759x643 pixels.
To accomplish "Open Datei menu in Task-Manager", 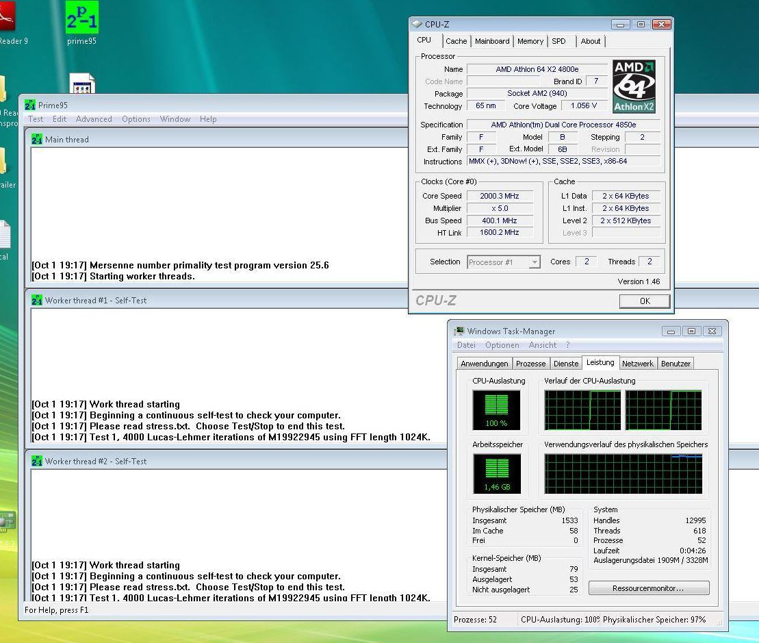I will (x=466, y=345).
